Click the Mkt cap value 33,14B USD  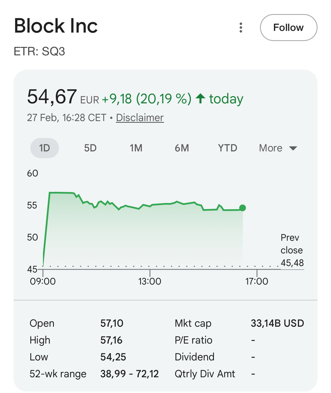277,323
